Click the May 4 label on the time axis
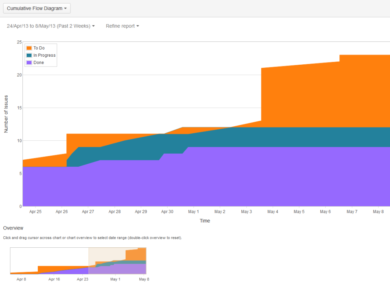390x293 pixels. click(x=273, y=212)
